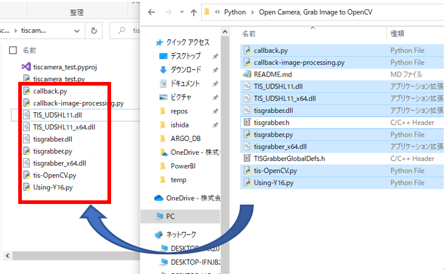Go up one folder level arrow

194,12
